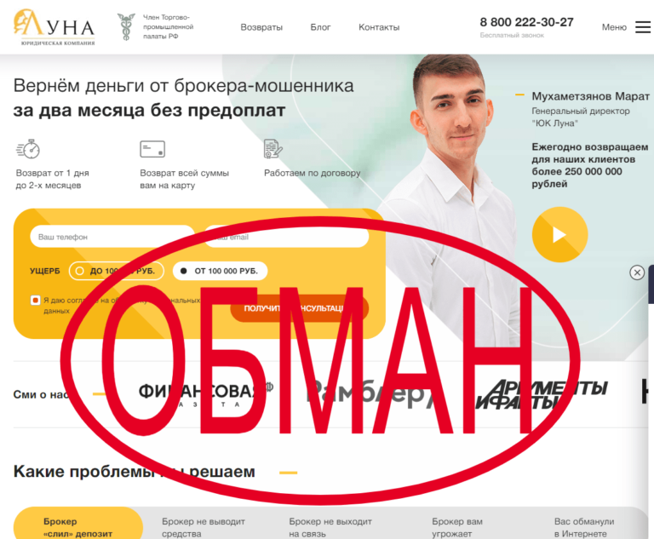This screenshot has height=539, width=654.
Task: Click the 'Получить консультацию' orange button
Action: coord(300,308)
